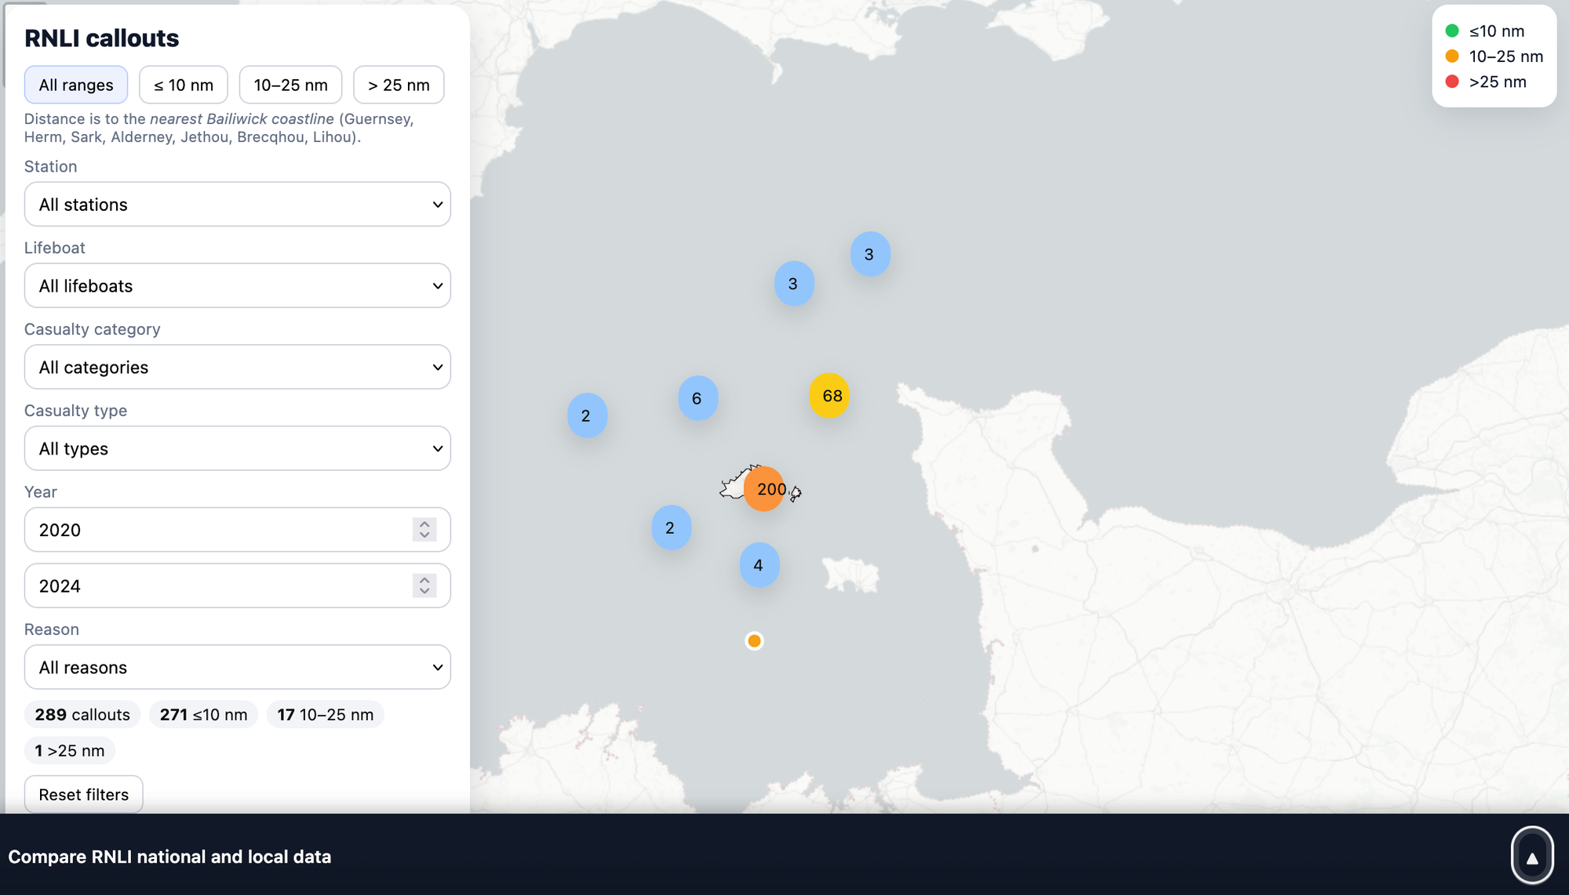Select the > 25 nm range filter
The height and width of the screenshot is (895, 1569).
pyautogui.click(x=399, y=85)
